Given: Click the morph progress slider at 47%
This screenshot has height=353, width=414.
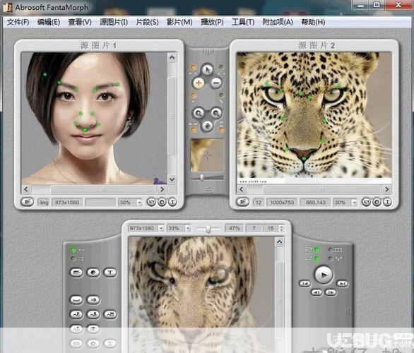Looking at the screenshot, I should click(x=208, y=229).
